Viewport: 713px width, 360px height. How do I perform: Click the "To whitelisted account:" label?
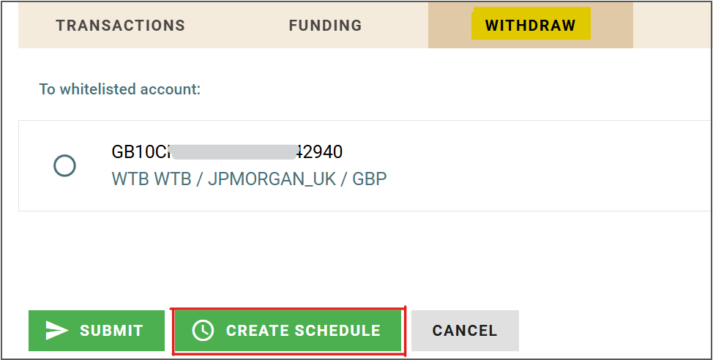(x=120, y=89)
